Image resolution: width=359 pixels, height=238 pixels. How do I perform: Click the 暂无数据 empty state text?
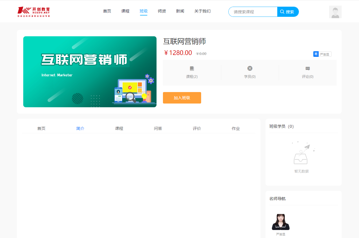pos(302,171)
